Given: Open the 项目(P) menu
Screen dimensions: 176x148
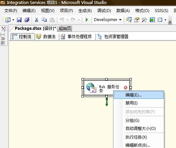Looking at the screenshot, I should tap(66, 11).
